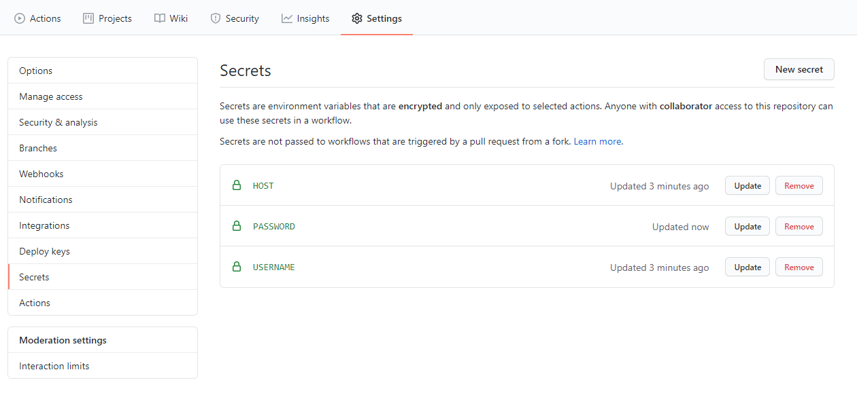Select Notifications in the sidebar
857x410 pixels.
point(46,200)
